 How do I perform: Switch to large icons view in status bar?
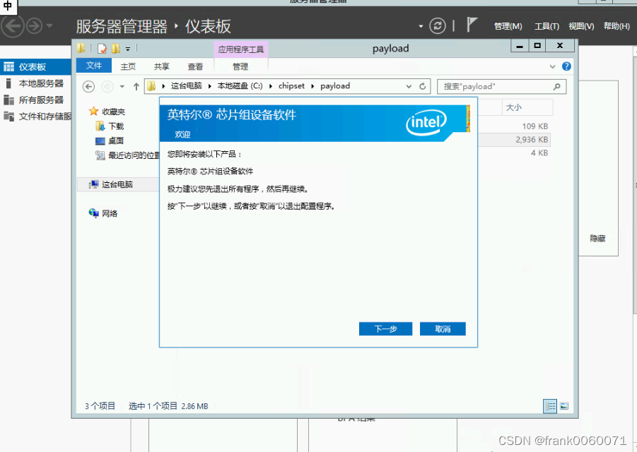[x=564, y=406]
